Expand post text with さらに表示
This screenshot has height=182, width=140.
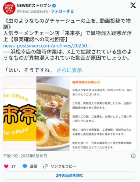(69, 70)
